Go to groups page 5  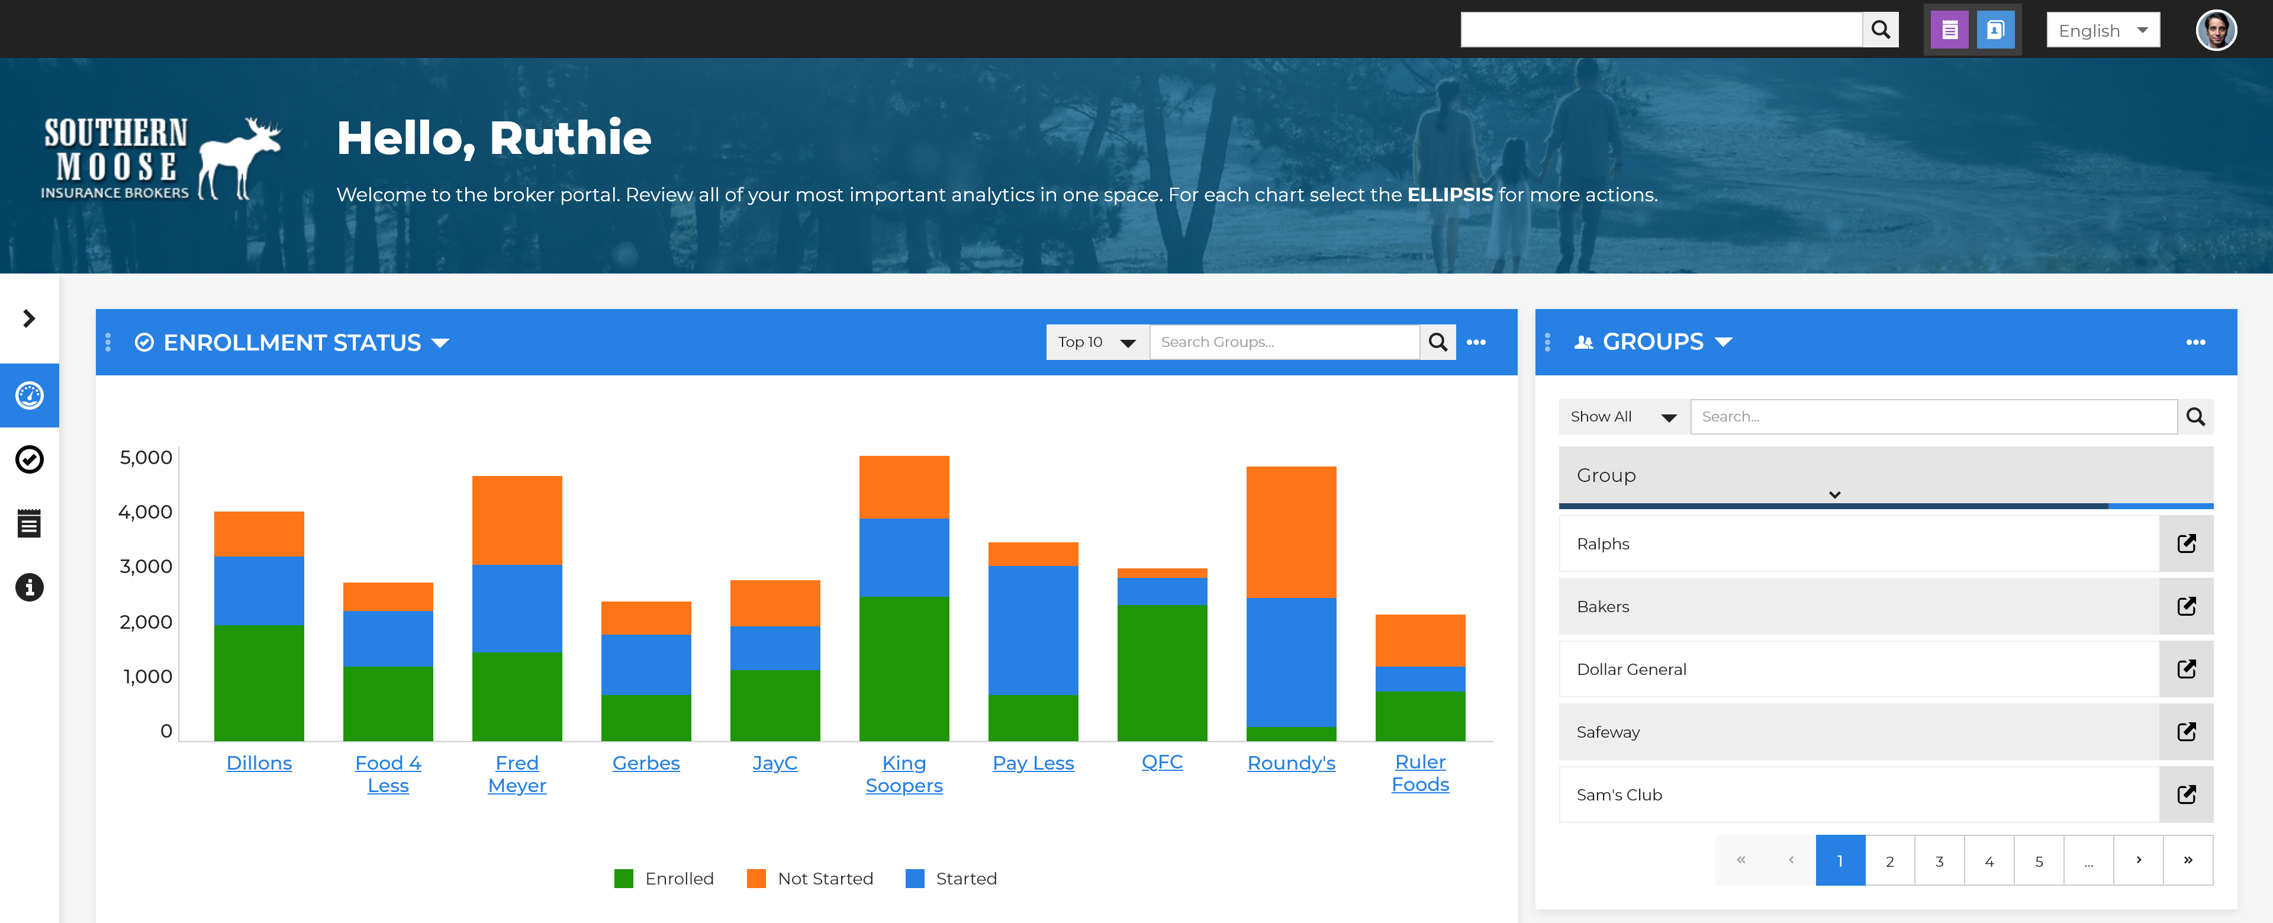(x=2038, y=860)
